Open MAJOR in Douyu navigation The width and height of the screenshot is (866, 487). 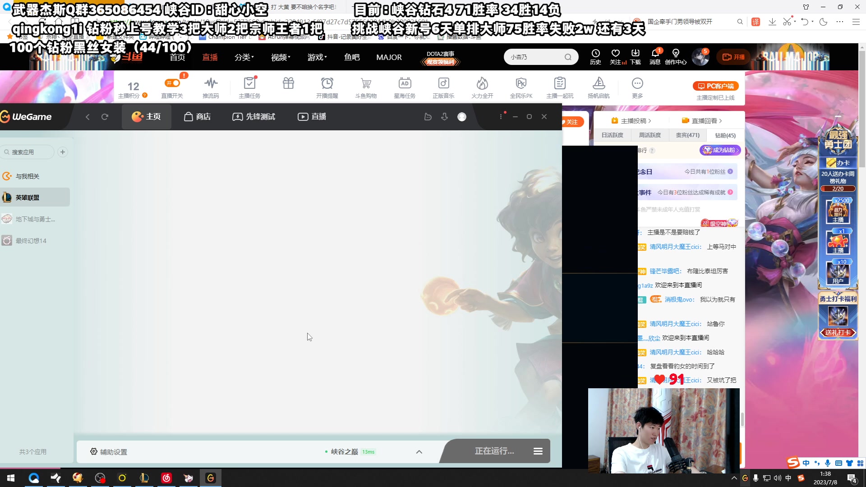pyautogui.click(x=389, y=57)
